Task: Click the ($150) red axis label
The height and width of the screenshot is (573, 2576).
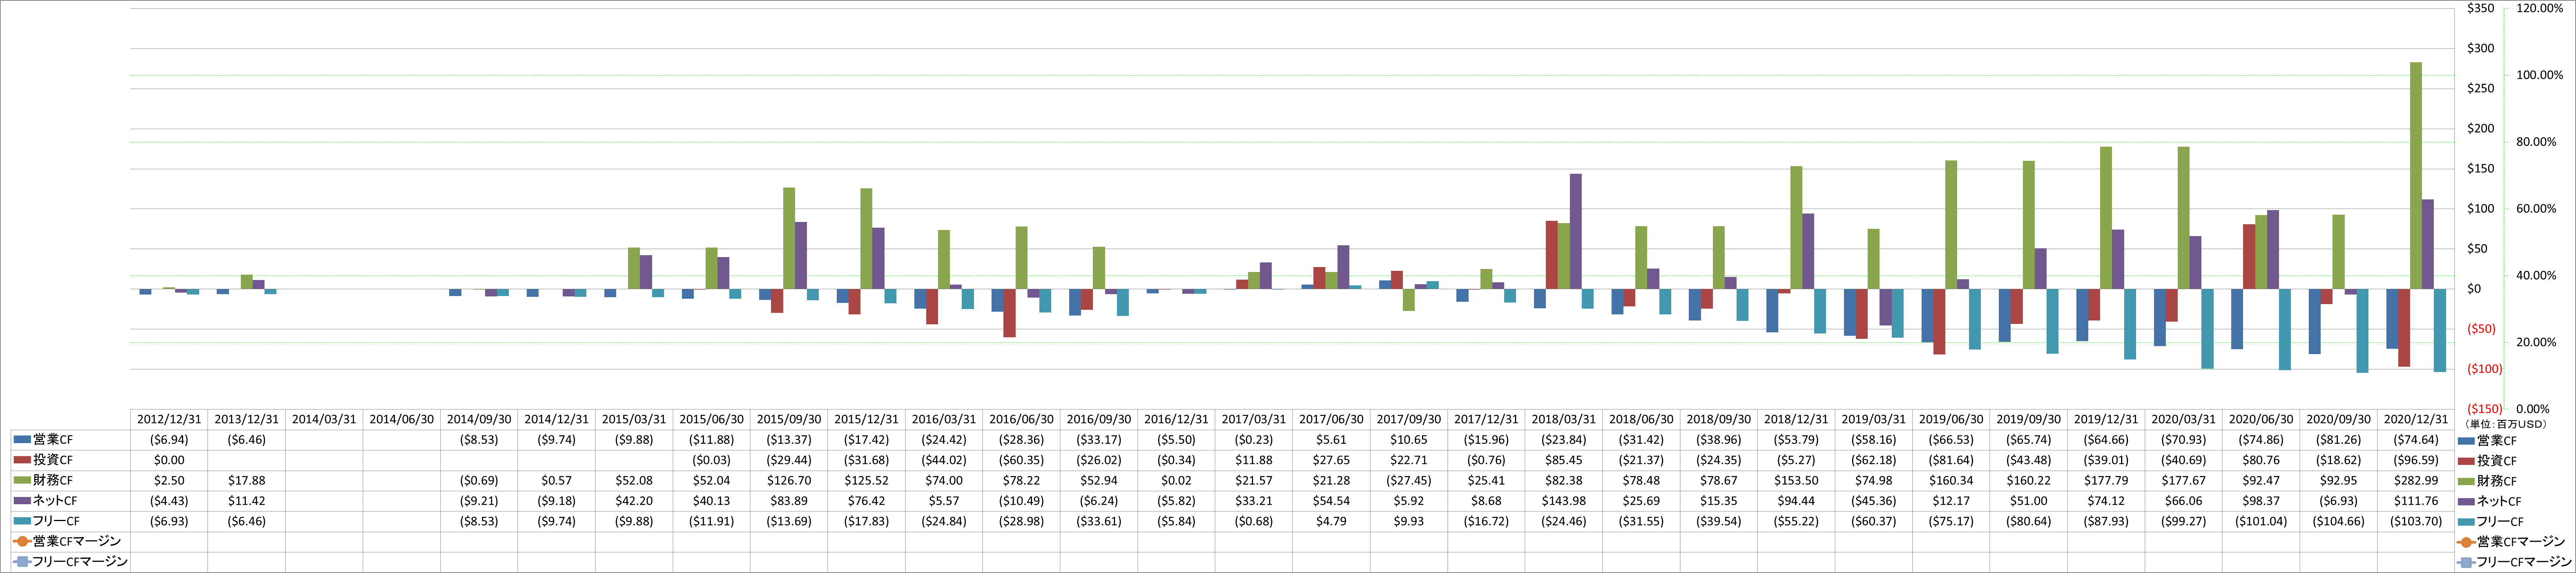Action: (x=2485, y=409)
